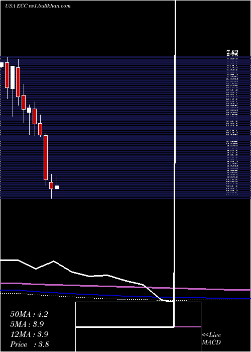Click the 'USA ECC ns1.bullkhan.com' header text

38,6
